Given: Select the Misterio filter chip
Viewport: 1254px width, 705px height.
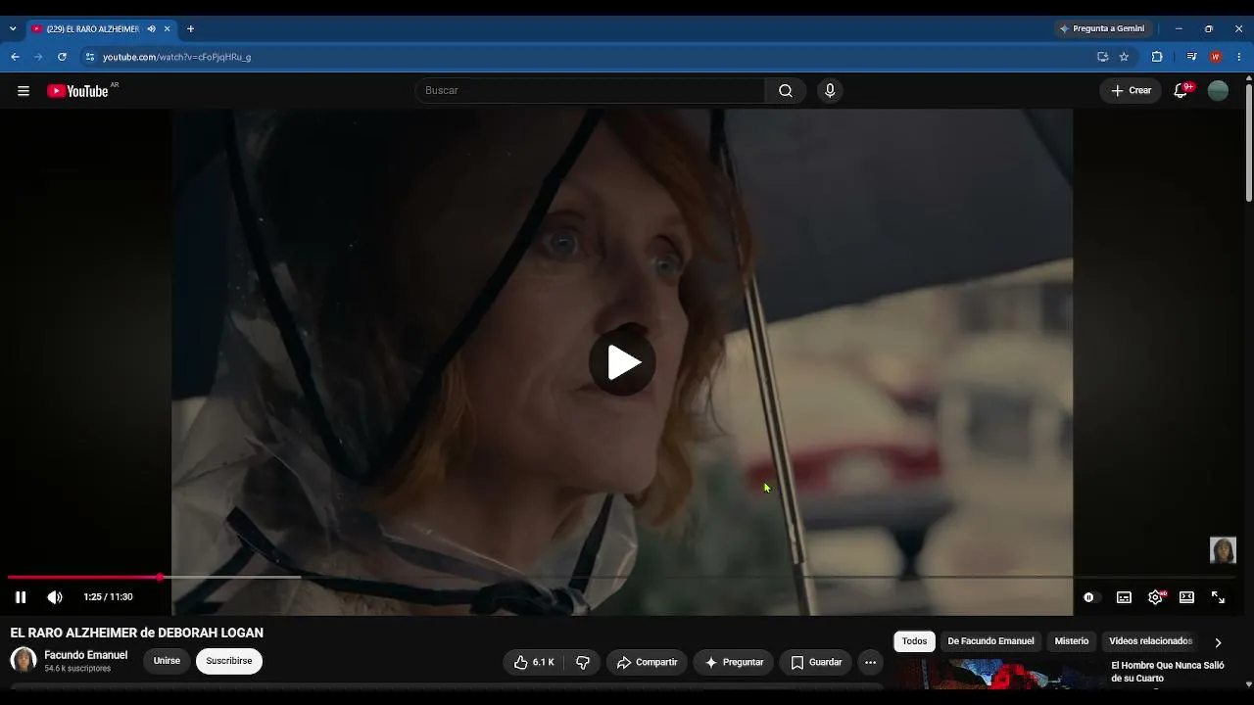Looking at the screenshot, I should coord(1072,641).
